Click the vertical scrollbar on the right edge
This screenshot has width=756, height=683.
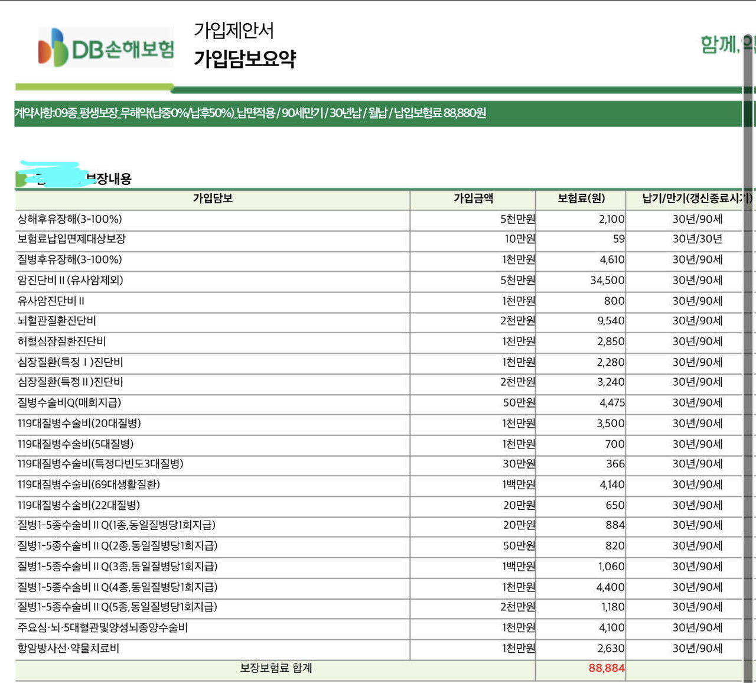click(x=748, y=354)
